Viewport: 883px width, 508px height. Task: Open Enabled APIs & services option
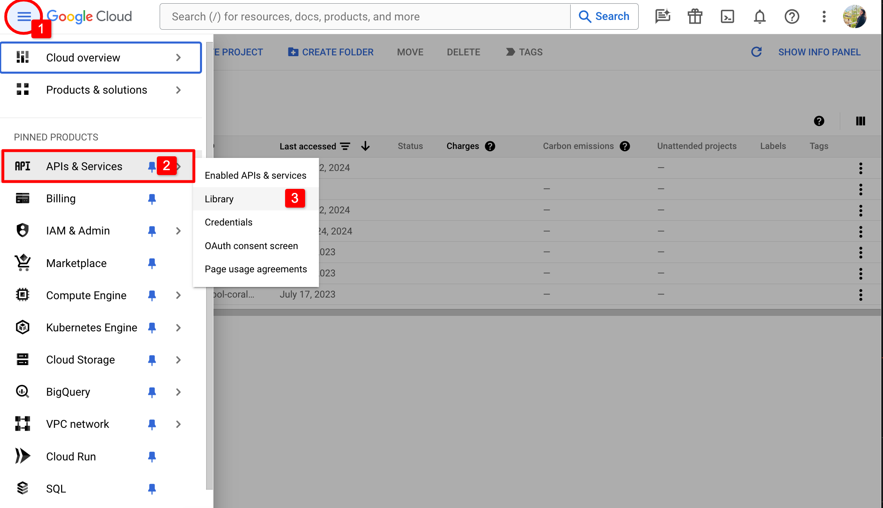tap(255, 175)
